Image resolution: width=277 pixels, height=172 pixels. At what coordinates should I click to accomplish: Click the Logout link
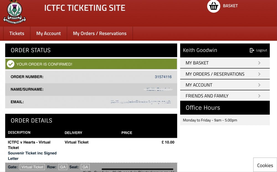click(x=262, y=50)
